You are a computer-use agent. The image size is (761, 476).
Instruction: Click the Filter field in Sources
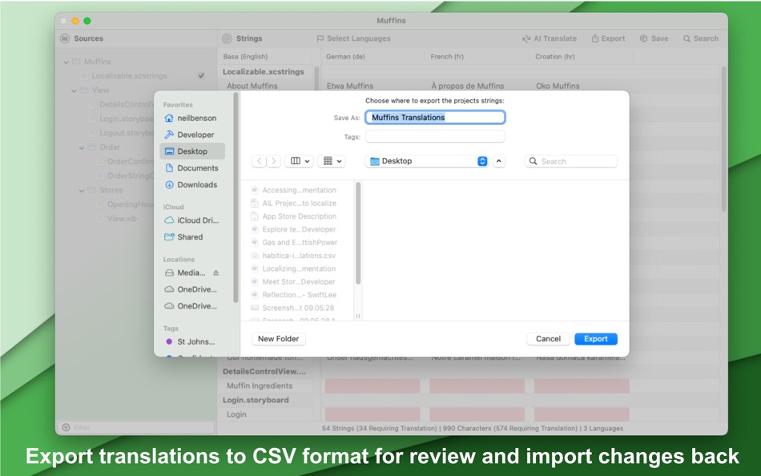(137, 427)
